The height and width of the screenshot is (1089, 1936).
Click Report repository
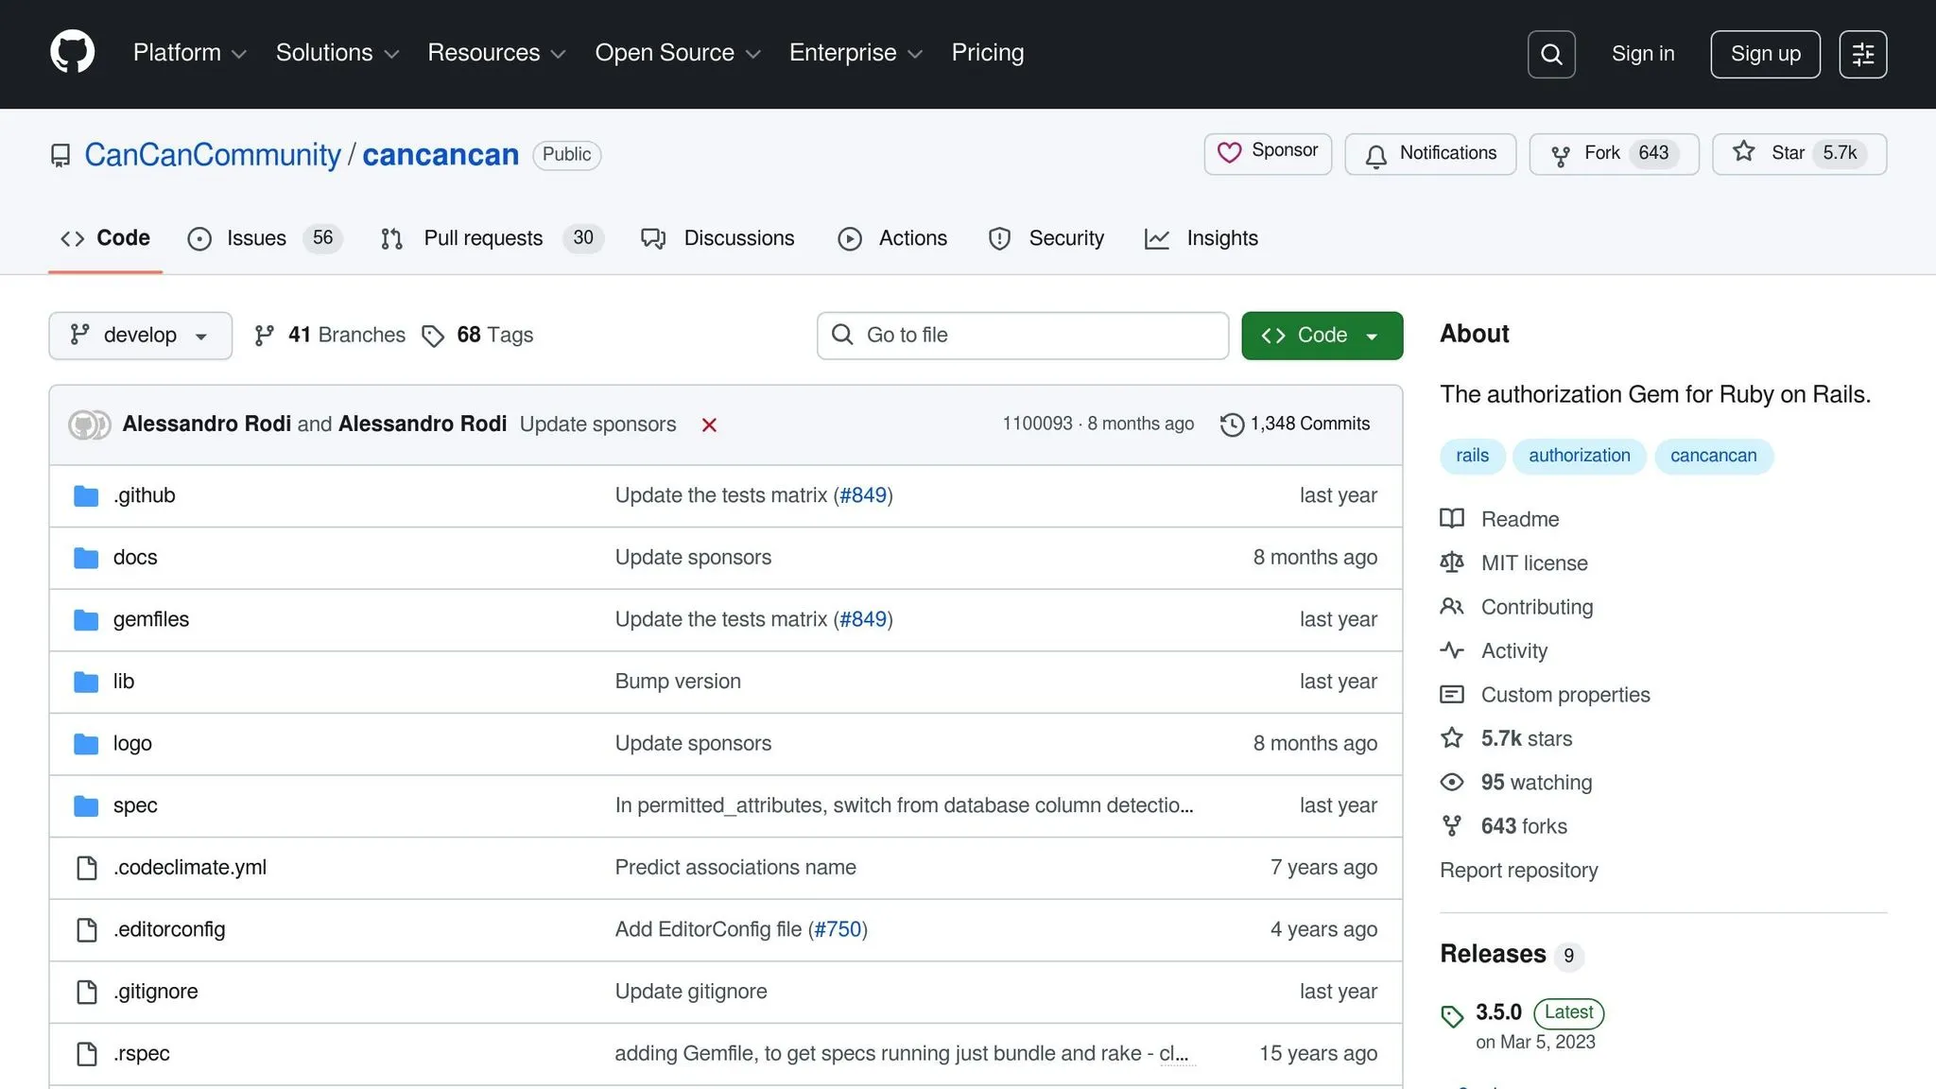point(1518,871)
